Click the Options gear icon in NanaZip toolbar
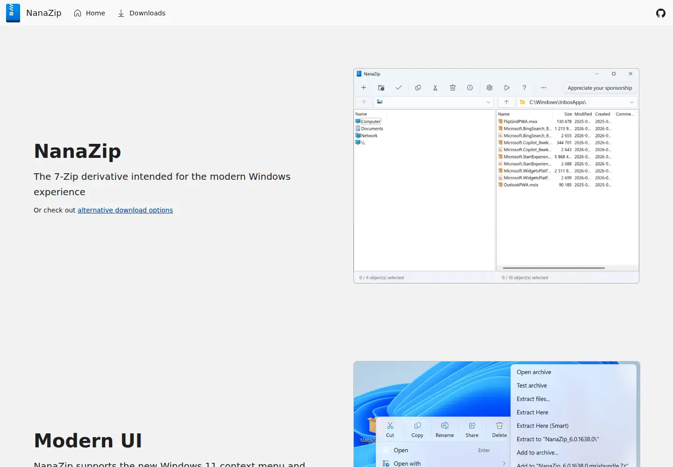 coord(490,88)
